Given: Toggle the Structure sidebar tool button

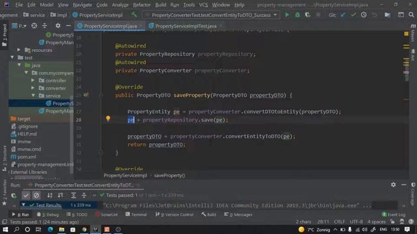Looking at the screenshot, I should pos(5,158).
